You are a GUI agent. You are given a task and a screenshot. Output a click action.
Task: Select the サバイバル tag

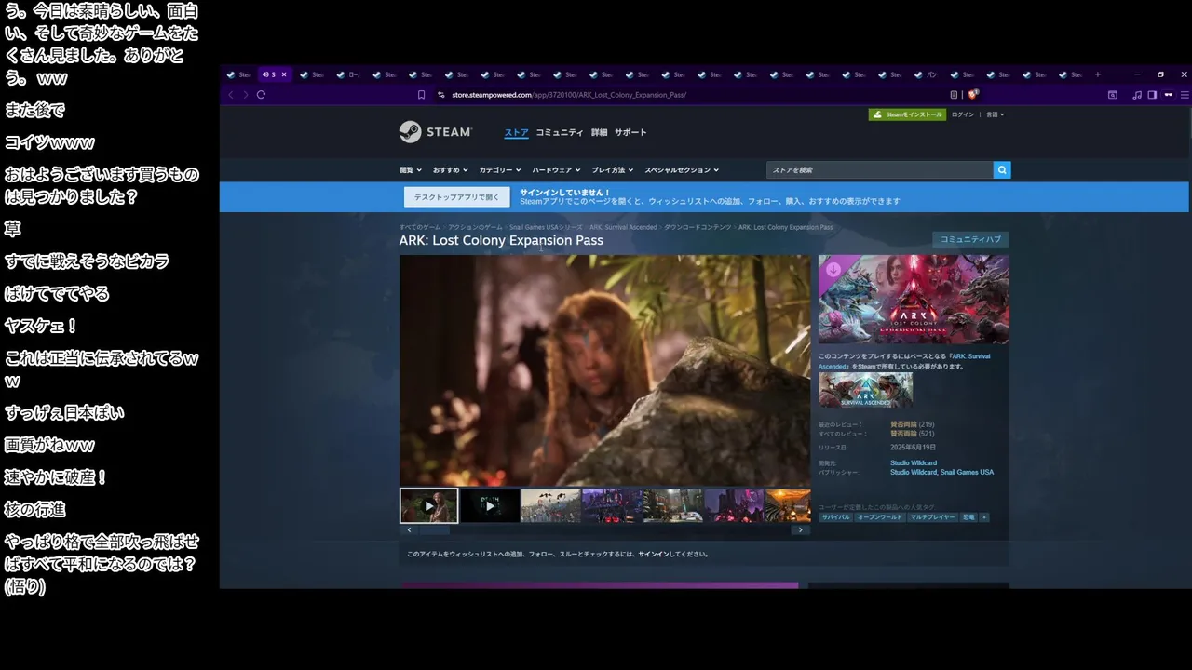pos(835,517)
